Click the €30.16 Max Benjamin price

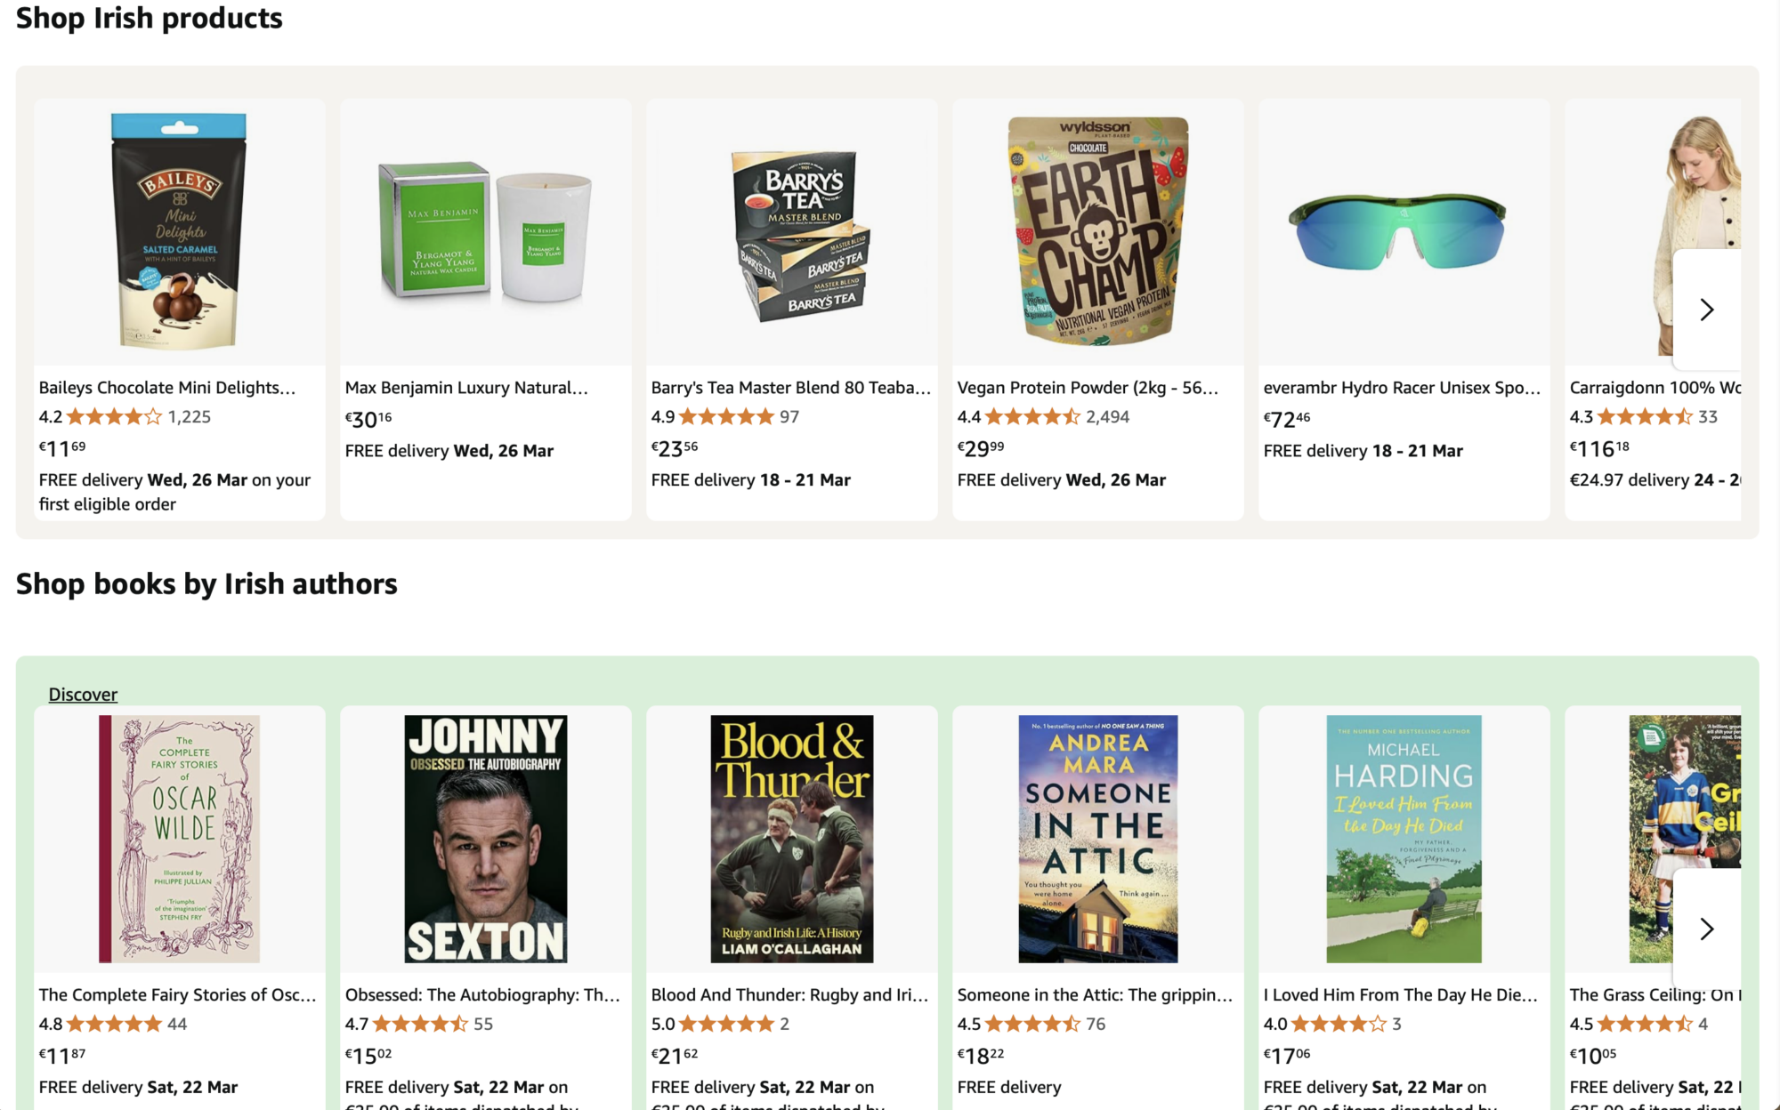tap(368, 418)
